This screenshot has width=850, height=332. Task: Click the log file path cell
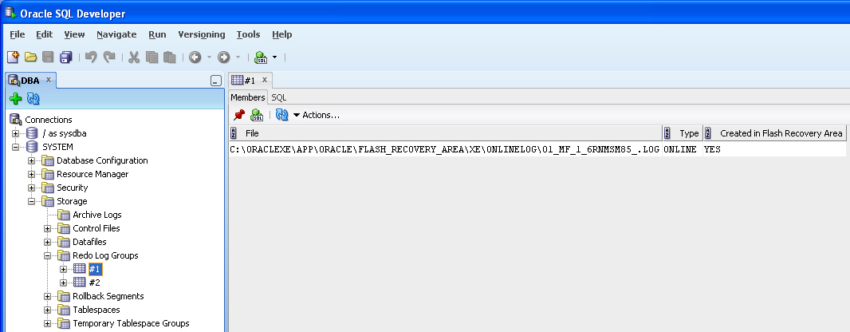pyautogui.click(x=445, y=150)
